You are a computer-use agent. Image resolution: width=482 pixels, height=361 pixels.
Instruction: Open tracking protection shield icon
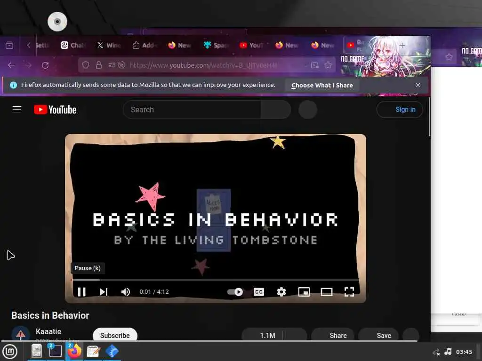point(86,65)
